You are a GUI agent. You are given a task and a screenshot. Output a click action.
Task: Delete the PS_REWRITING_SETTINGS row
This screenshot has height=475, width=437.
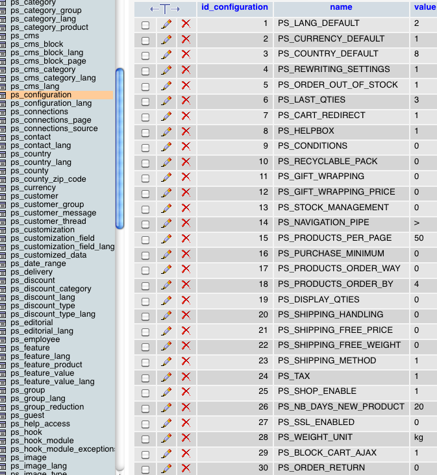click(x=186, y=70)
